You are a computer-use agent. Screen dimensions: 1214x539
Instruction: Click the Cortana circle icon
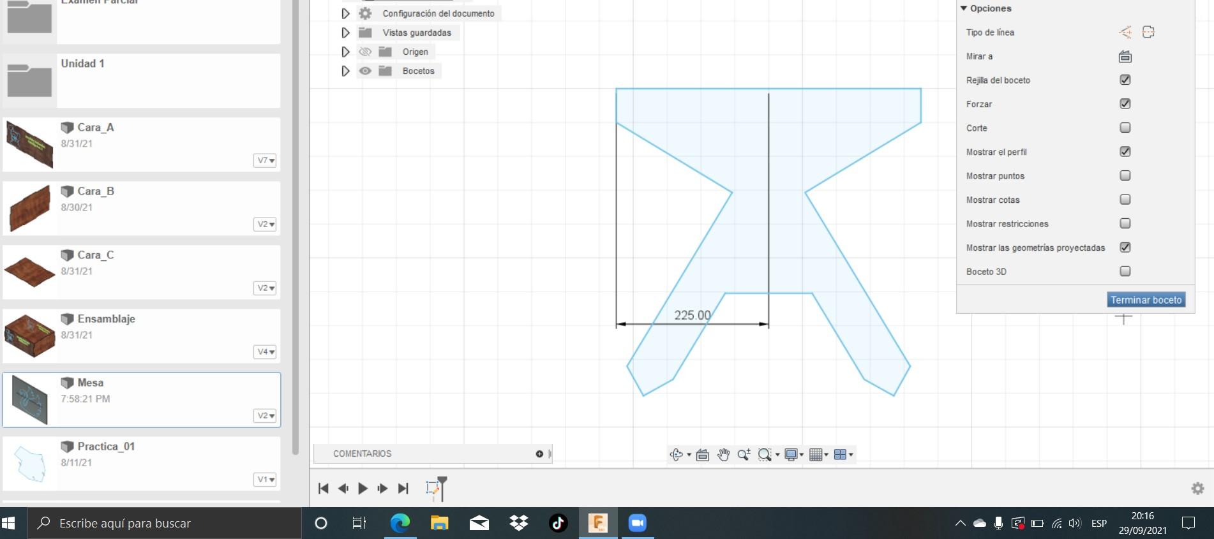321,523
